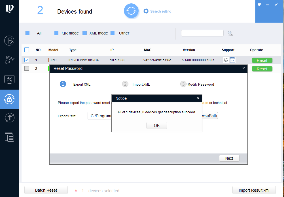Click the Version column header

[x=189, y=50]
